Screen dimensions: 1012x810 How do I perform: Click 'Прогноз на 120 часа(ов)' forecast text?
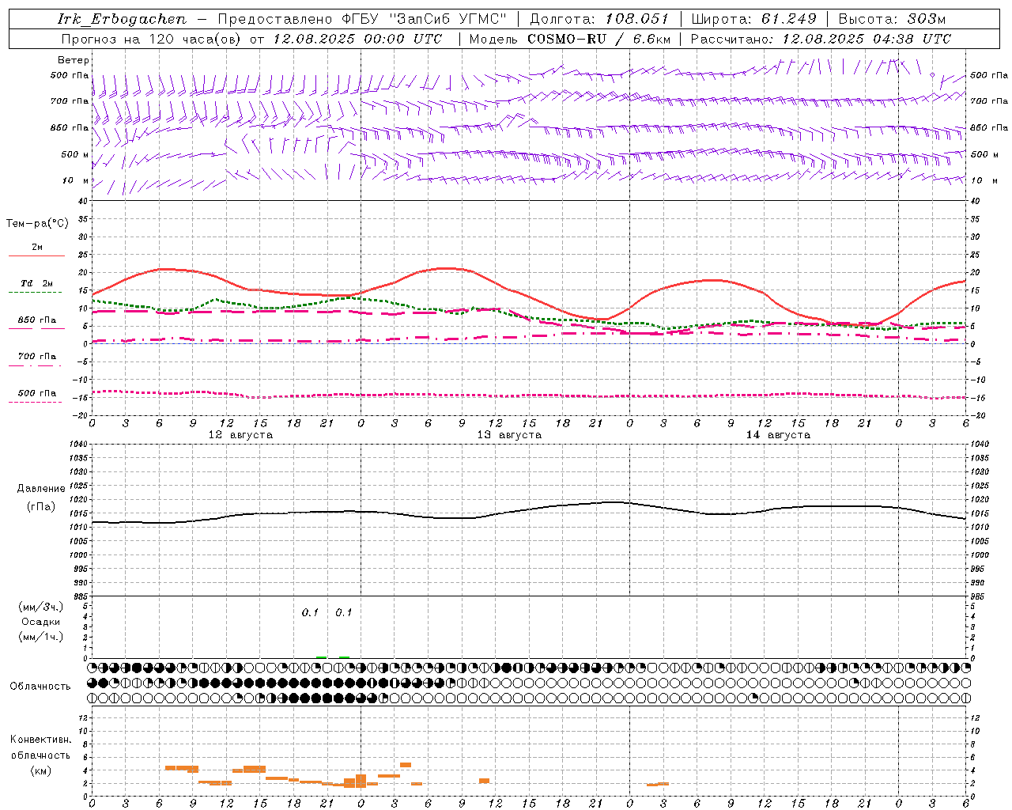tap(152, 39)
